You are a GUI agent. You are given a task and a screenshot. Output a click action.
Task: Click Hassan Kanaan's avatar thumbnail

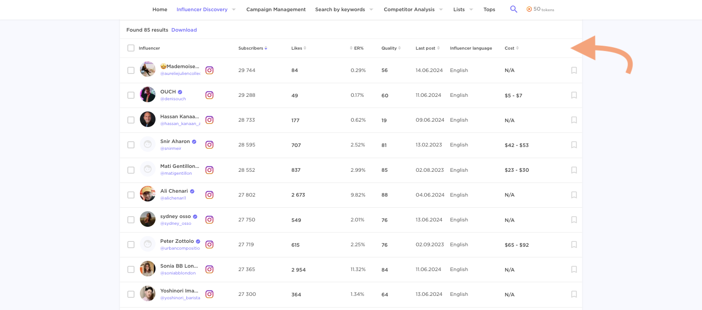pos(148,119)
